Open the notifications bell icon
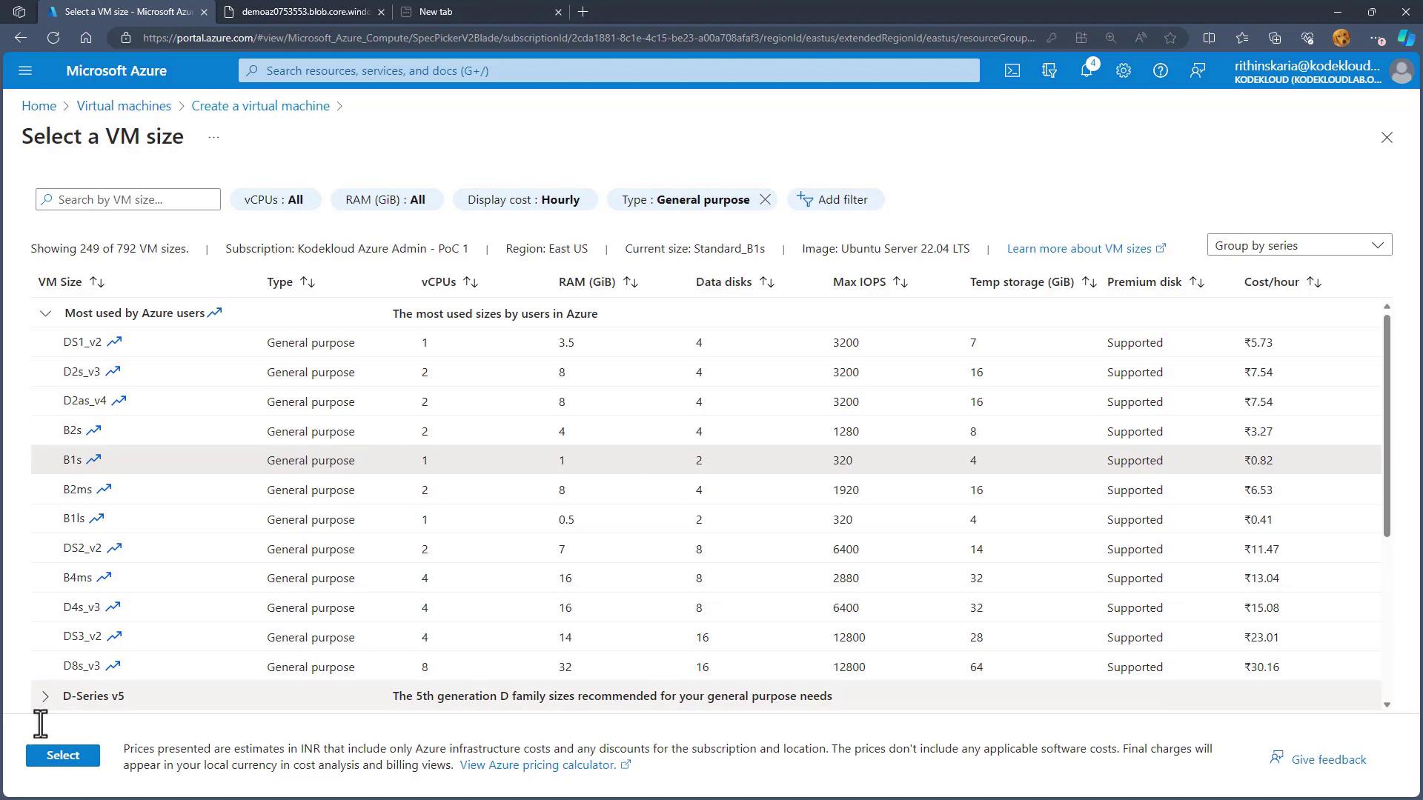Screen dimensions: 1423x800 1087,70
